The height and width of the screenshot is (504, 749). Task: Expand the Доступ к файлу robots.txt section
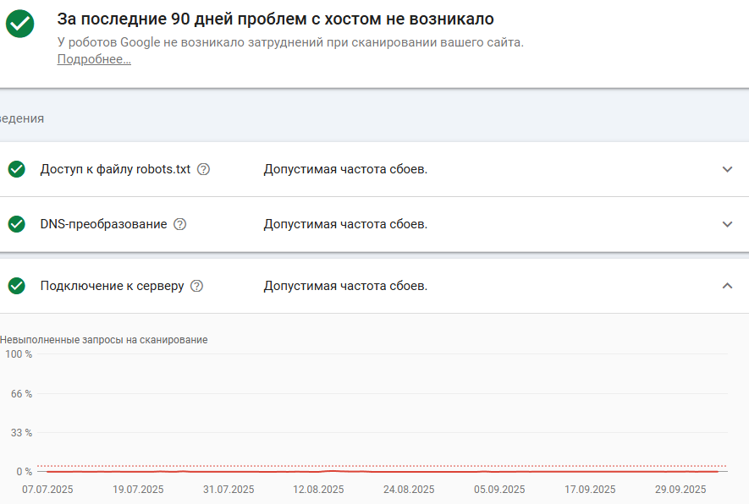[727, 169]
